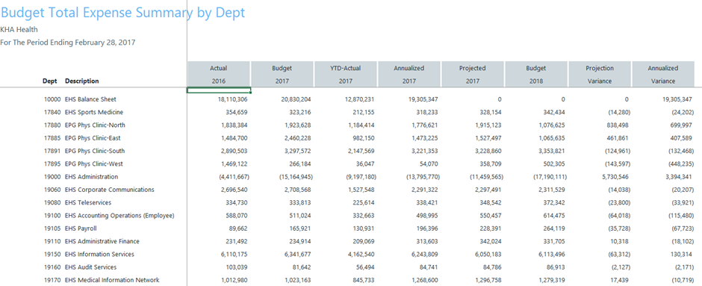Image resolution: width=702 pixels, height=286 pixels.
Task: Select the EHS Balance Sheet description
Action: pyautogui.click(x=90, y=99)
